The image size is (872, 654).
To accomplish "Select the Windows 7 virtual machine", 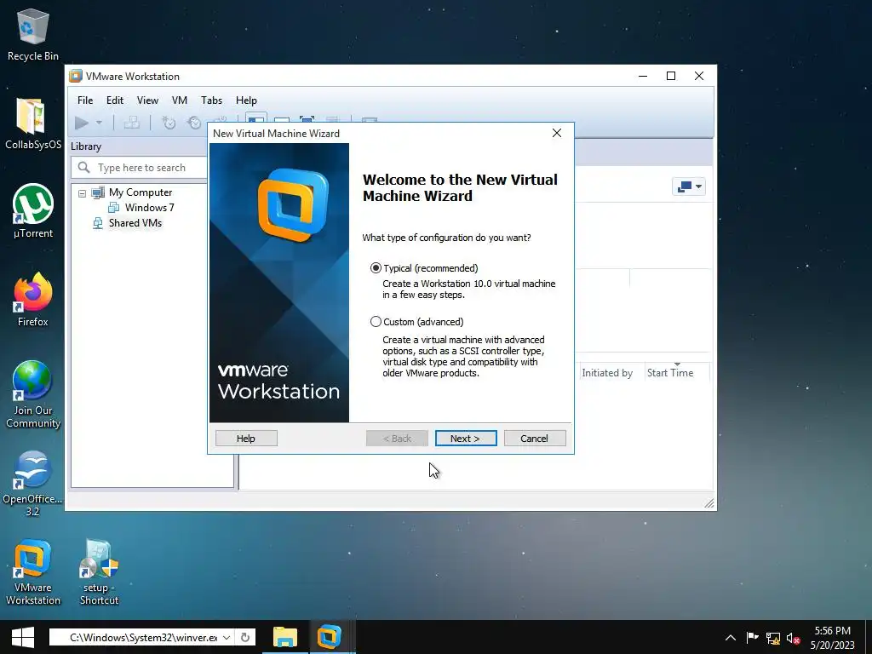I will (149, 208).
